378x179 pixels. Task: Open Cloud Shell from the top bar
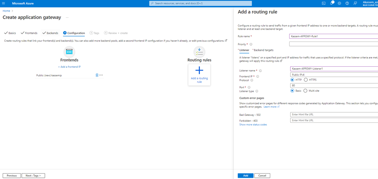point(323,3)
